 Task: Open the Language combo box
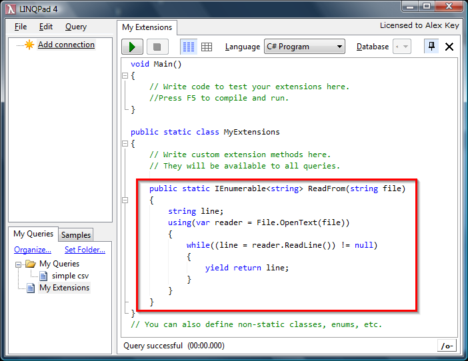pos(305,47)
